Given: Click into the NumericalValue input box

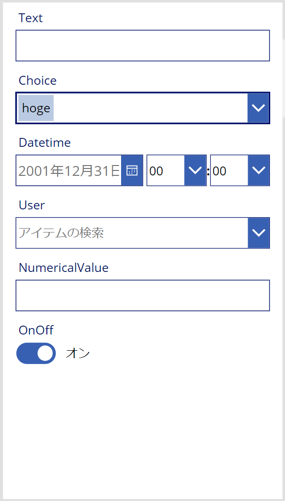Looking at the screenshot, I should click(x=143, y=295).
